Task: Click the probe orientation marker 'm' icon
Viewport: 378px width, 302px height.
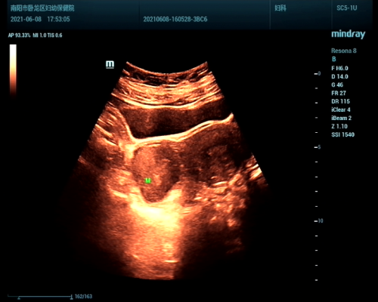Action: click(x=110, y=64)
